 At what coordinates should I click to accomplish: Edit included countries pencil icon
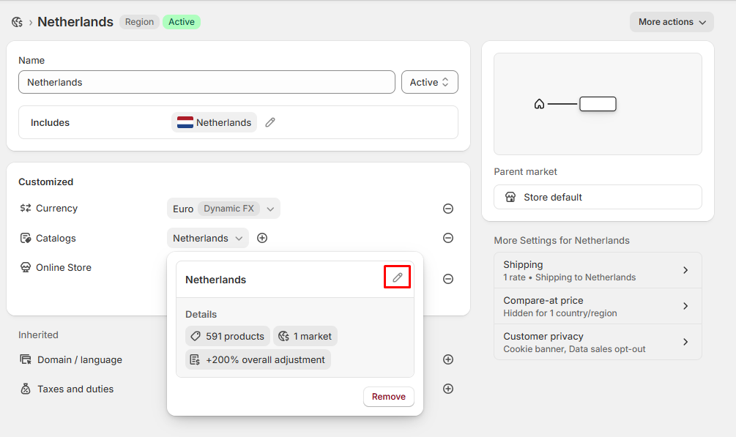click(270, 122)
